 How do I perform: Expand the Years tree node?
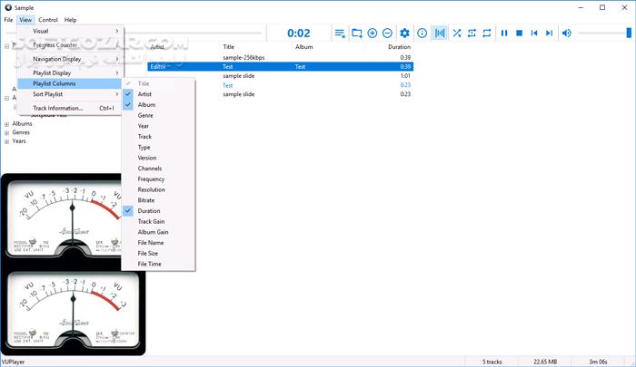(7, 141)
